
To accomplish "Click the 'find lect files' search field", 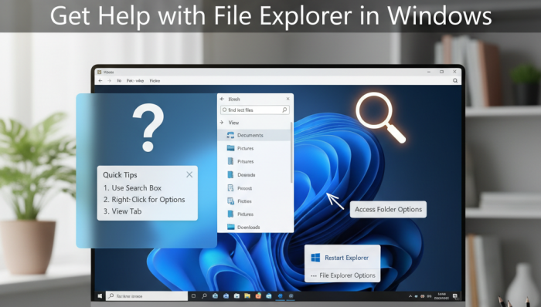I will pos(254,110).
